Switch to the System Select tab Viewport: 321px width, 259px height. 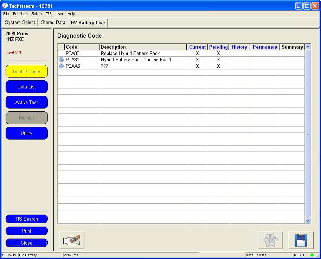click(20, 23)
